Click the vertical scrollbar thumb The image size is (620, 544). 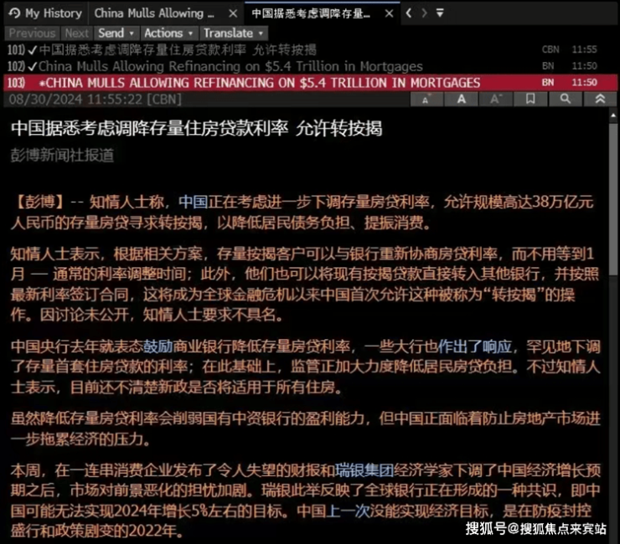point(613,199)
